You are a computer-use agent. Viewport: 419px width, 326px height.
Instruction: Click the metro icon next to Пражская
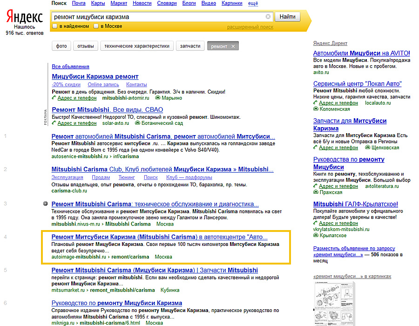click(316, 192)
